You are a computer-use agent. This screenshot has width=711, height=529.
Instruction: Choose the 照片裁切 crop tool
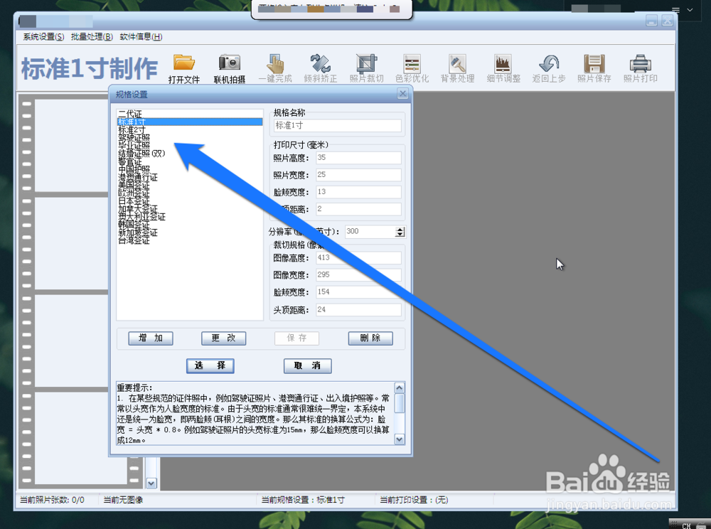[x=366, y=68]
